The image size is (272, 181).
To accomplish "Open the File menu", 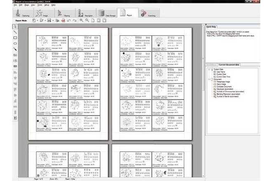I will [15, 5].
